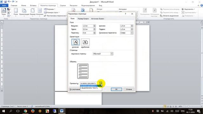Select альбомная landscape orientation
203x114 pixels.
coord(85,43)
